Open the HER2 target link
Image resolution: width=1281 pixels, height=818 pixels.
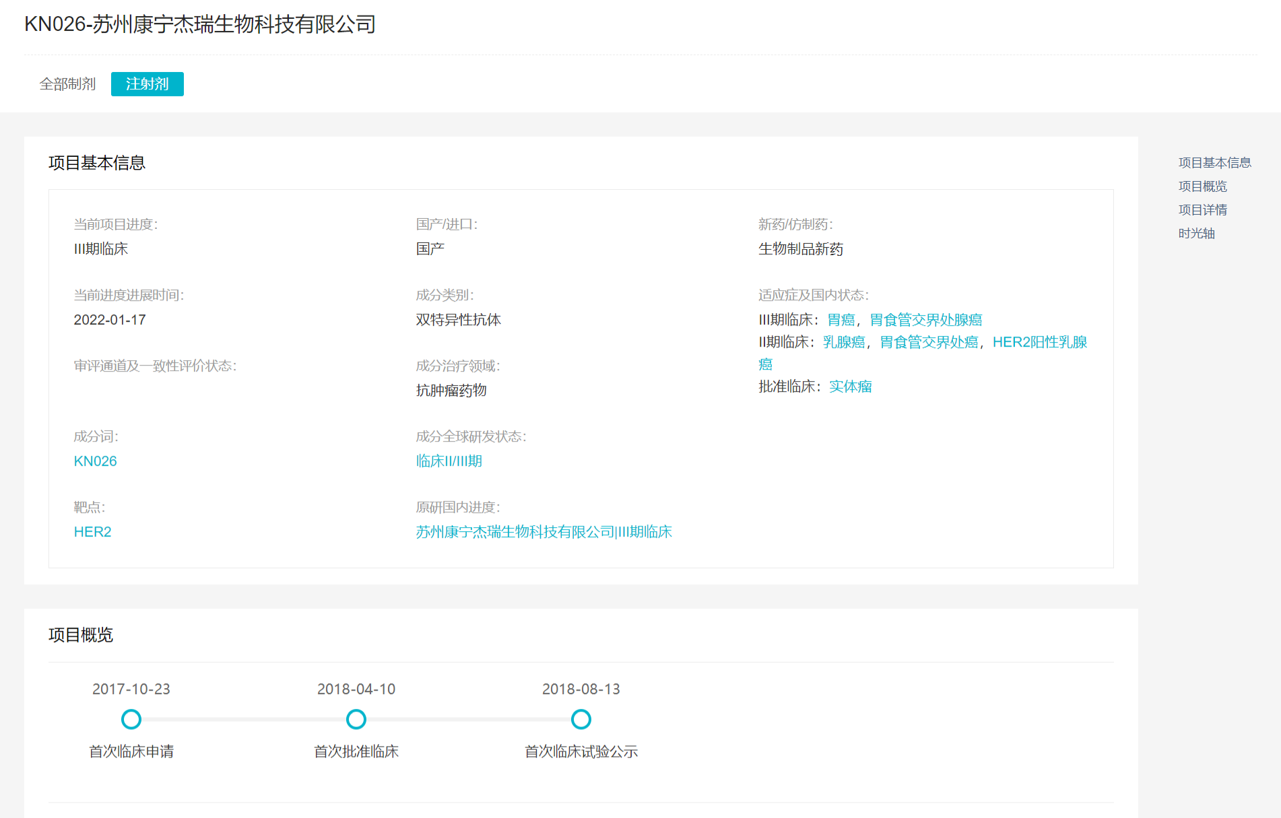pyautogui.click(x=92, y=532)
